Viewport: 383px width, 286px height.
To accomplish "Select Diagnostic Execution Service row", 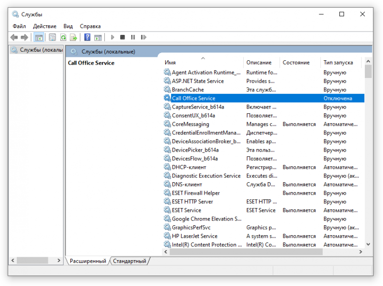I will [264, 176].
